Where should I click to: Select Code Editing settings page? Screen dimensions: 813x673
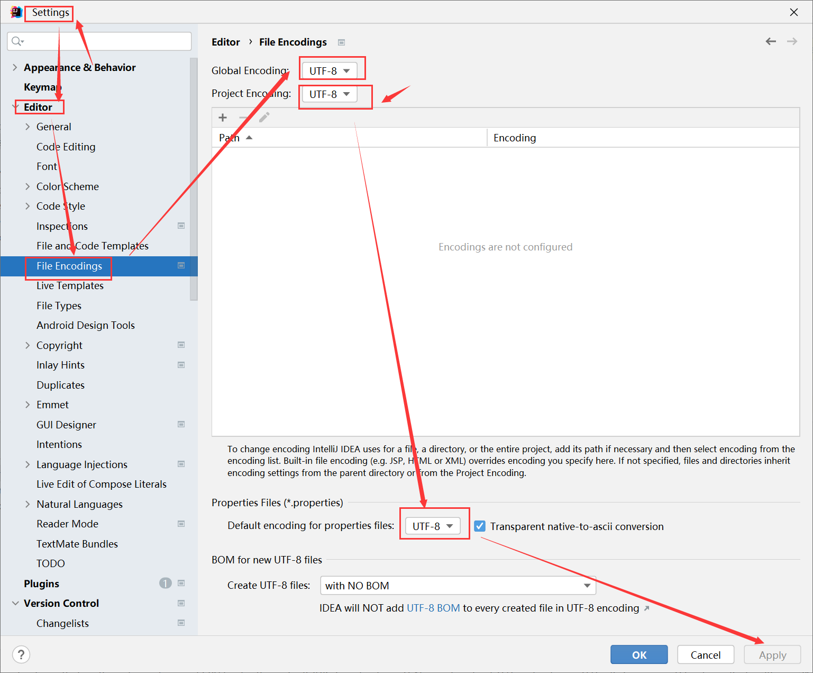66,147
